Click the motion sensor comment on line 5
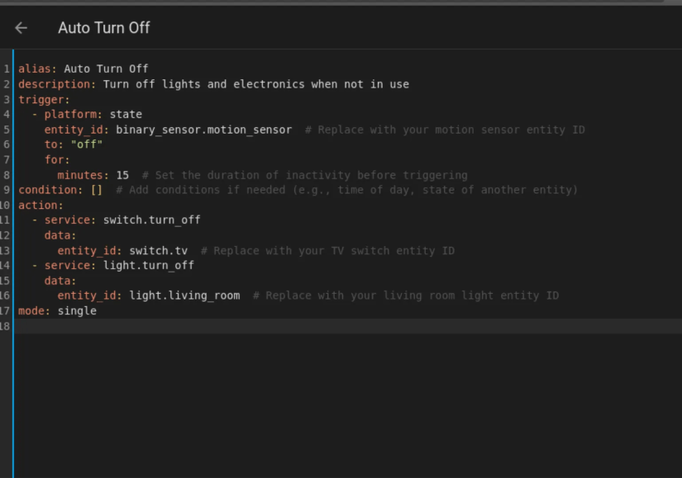The height and width of the screenshot is (478, 682). 445,130
